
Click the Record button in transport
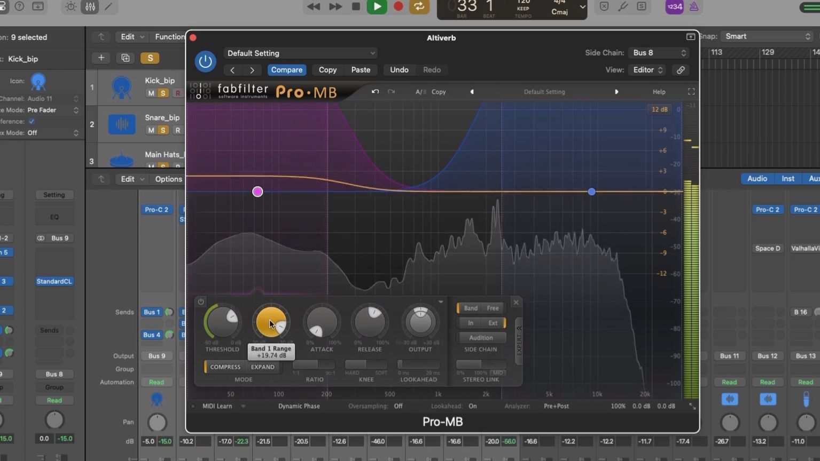[398, 6]
